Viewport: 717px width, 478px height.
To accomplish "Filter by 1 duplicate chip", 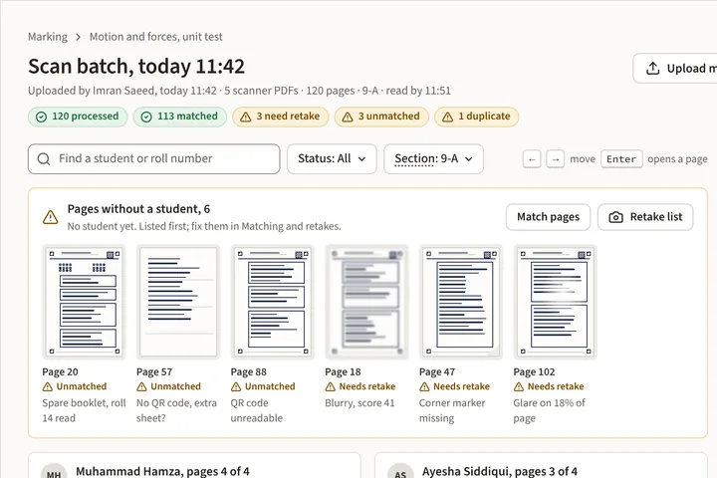I will [x=476, y=117].
